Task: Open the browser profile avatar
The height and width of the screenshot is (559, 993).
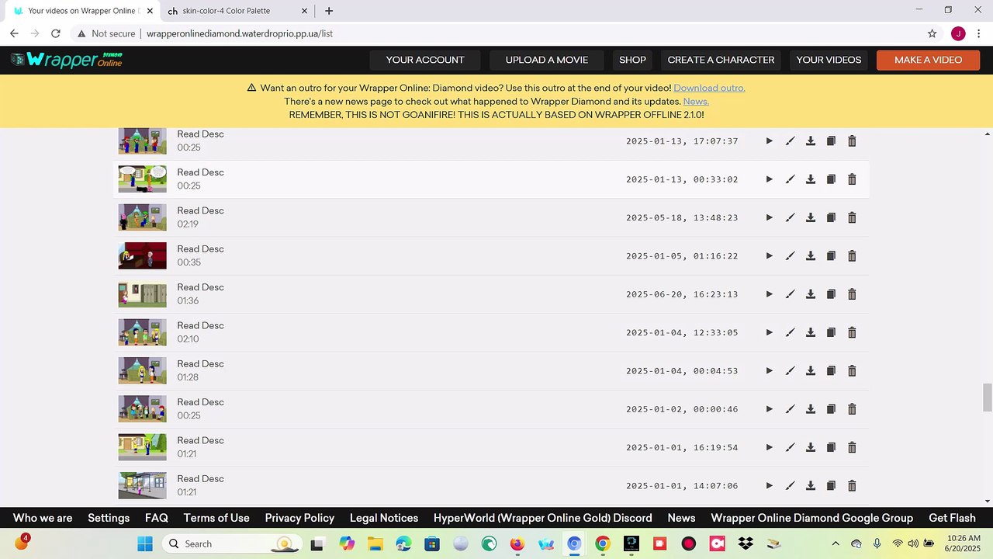Action: click(x=958, y=33)
